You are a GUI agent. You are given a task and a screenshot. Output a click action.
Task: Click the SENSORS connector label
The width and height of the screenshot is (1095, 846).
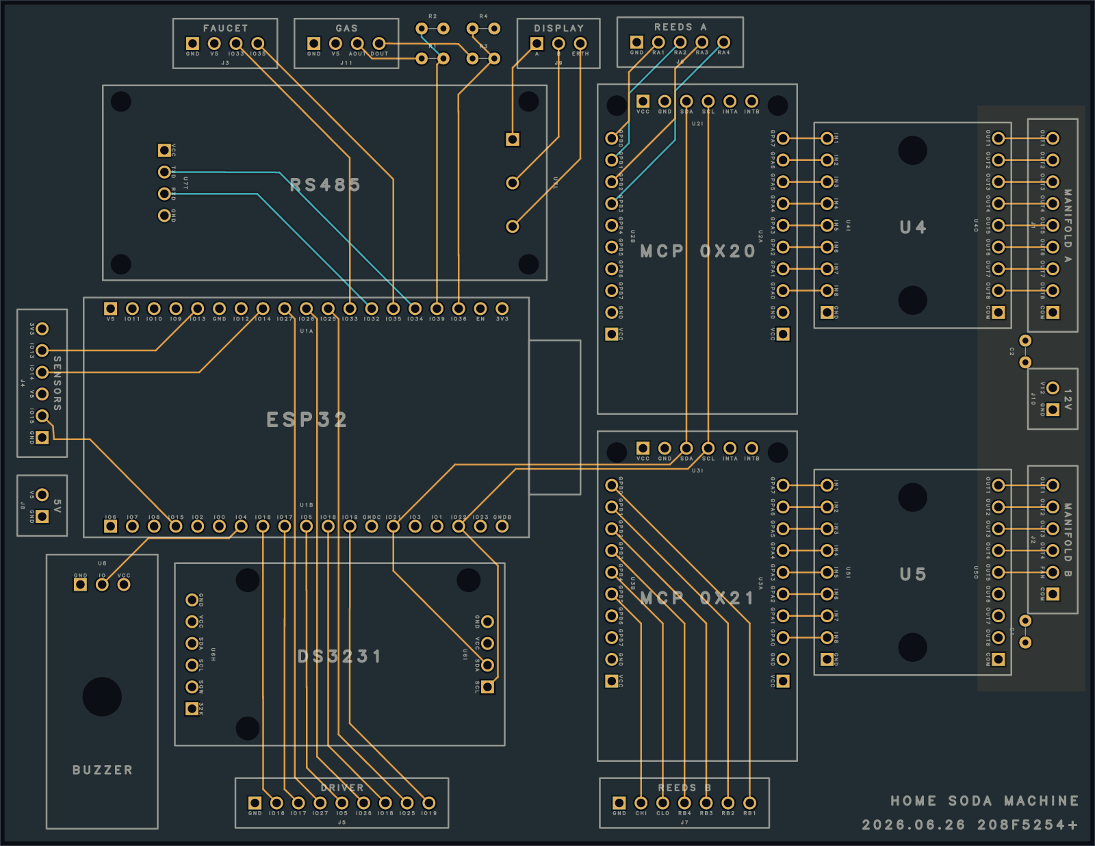[57, 383]
